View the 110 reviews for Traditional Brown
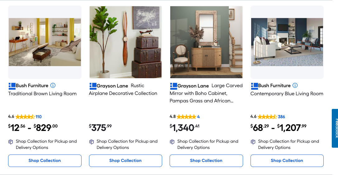The height and width of the screenshot is (175, 338). (39, 117)
